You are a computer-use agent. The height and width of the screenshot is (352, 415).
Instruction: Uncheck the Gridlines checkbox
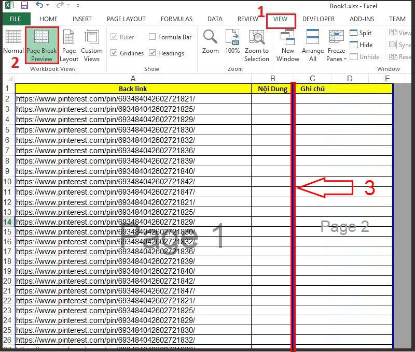coord(114,53)
